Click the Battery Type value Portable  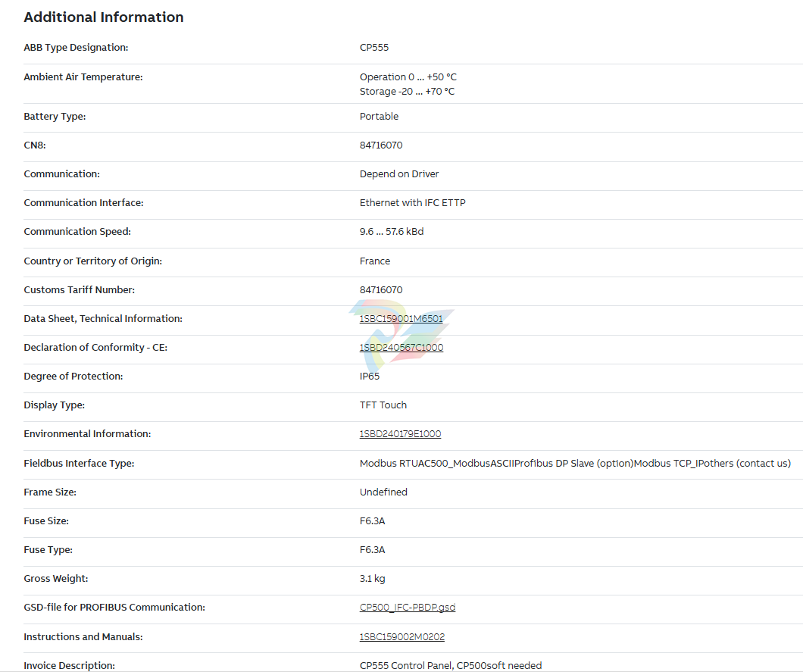point(379,117)
